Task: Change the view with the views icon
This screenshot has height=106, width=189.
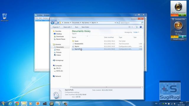Action: click(x=130, y=27)
